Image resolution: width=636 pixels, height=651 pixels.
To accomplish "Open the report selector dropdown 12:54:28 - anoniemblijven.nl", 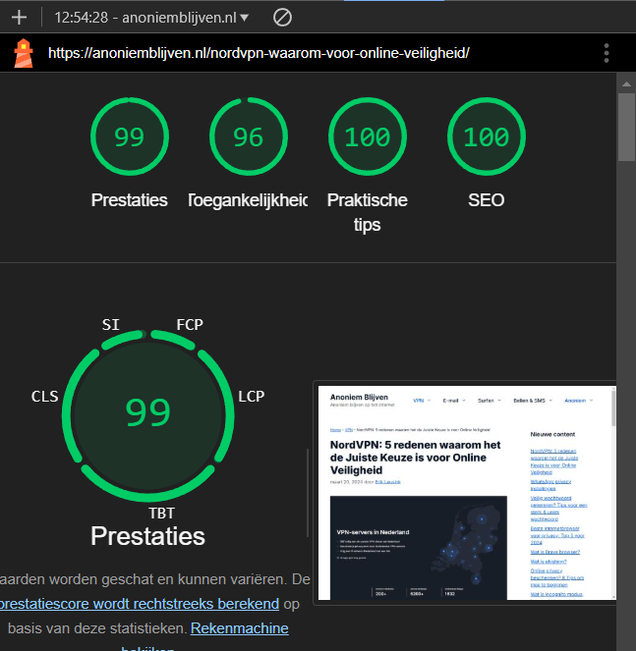I will click(151, 18).
